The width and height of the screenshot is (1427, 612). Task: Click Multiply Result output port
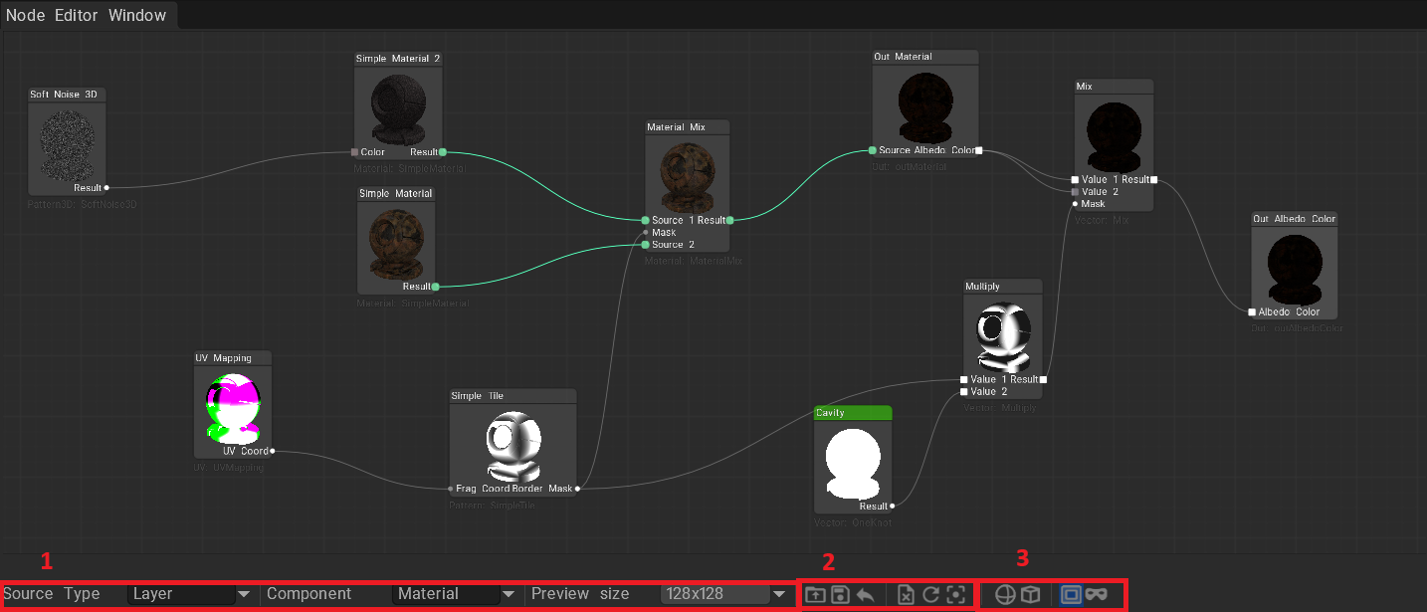click(x=1043, y=379)
